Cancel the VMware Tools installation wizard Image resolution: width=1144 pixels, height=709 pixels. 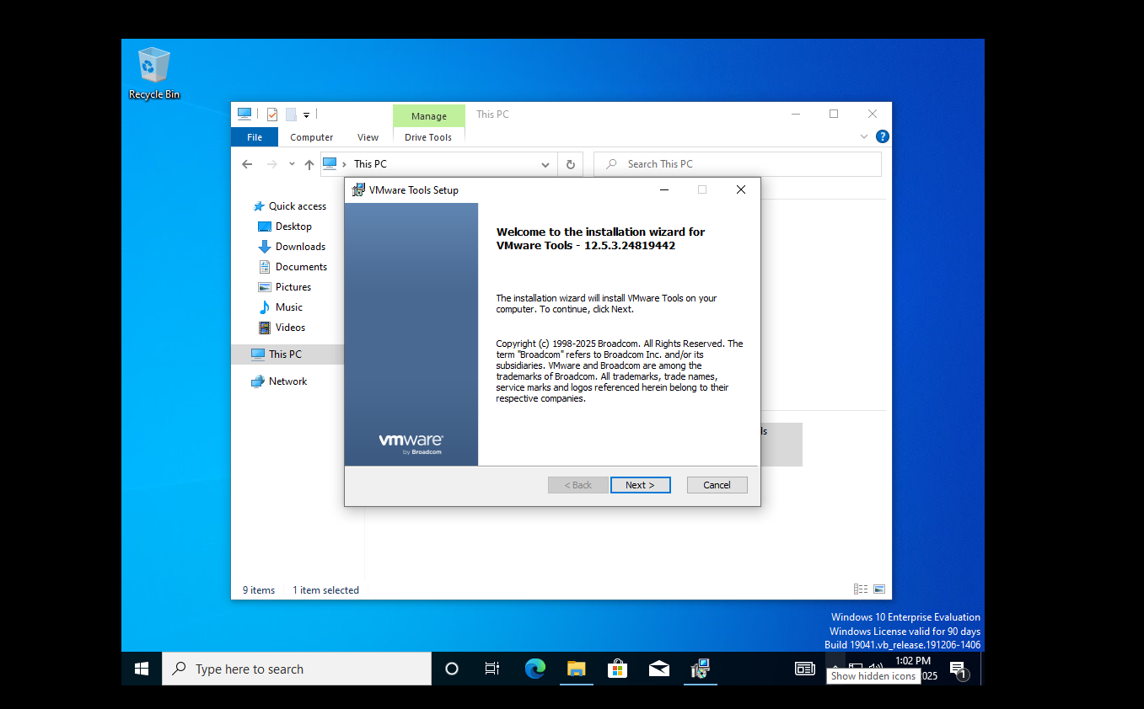pyautogui.click(x=717, y=485)
